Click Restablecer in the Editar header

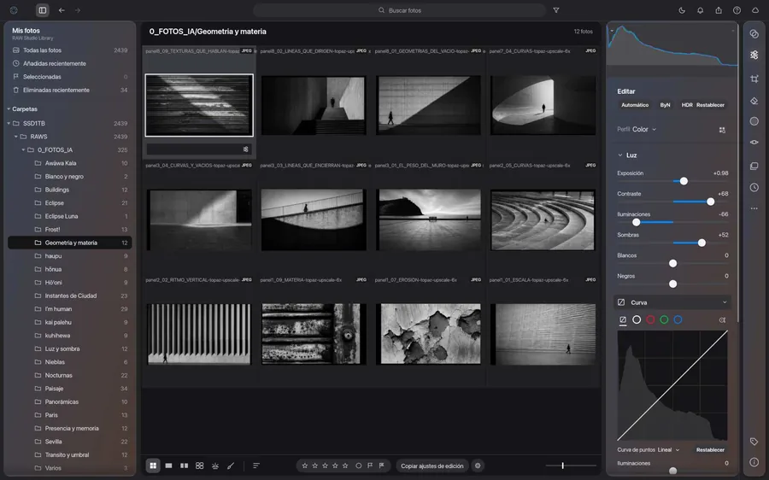710,105
